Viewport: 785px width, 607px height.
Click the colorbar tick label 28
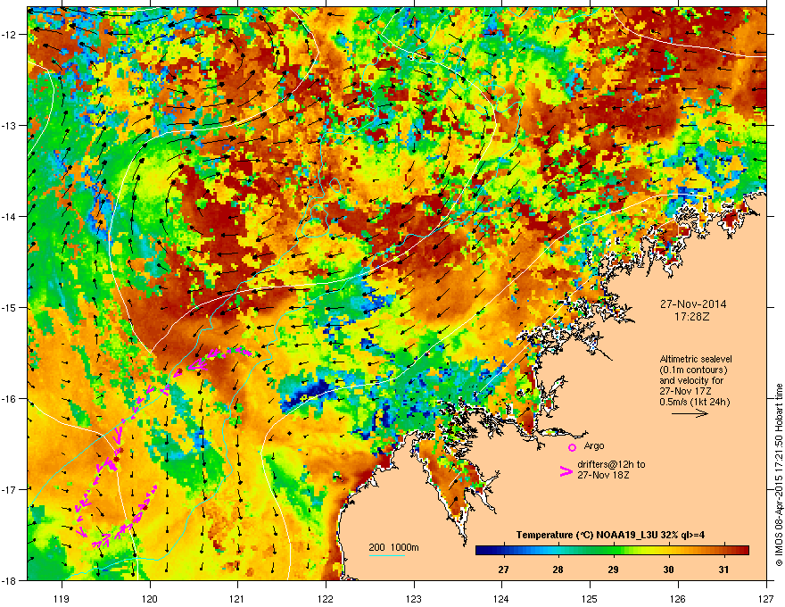tap(558, 570)
